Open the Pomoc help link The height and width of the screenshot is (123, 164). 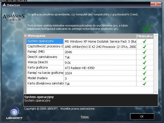point(85,117)
